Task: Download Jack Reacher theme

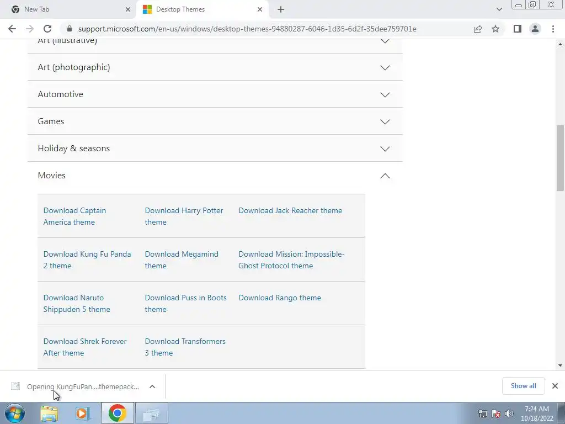Action: [290, 210]
